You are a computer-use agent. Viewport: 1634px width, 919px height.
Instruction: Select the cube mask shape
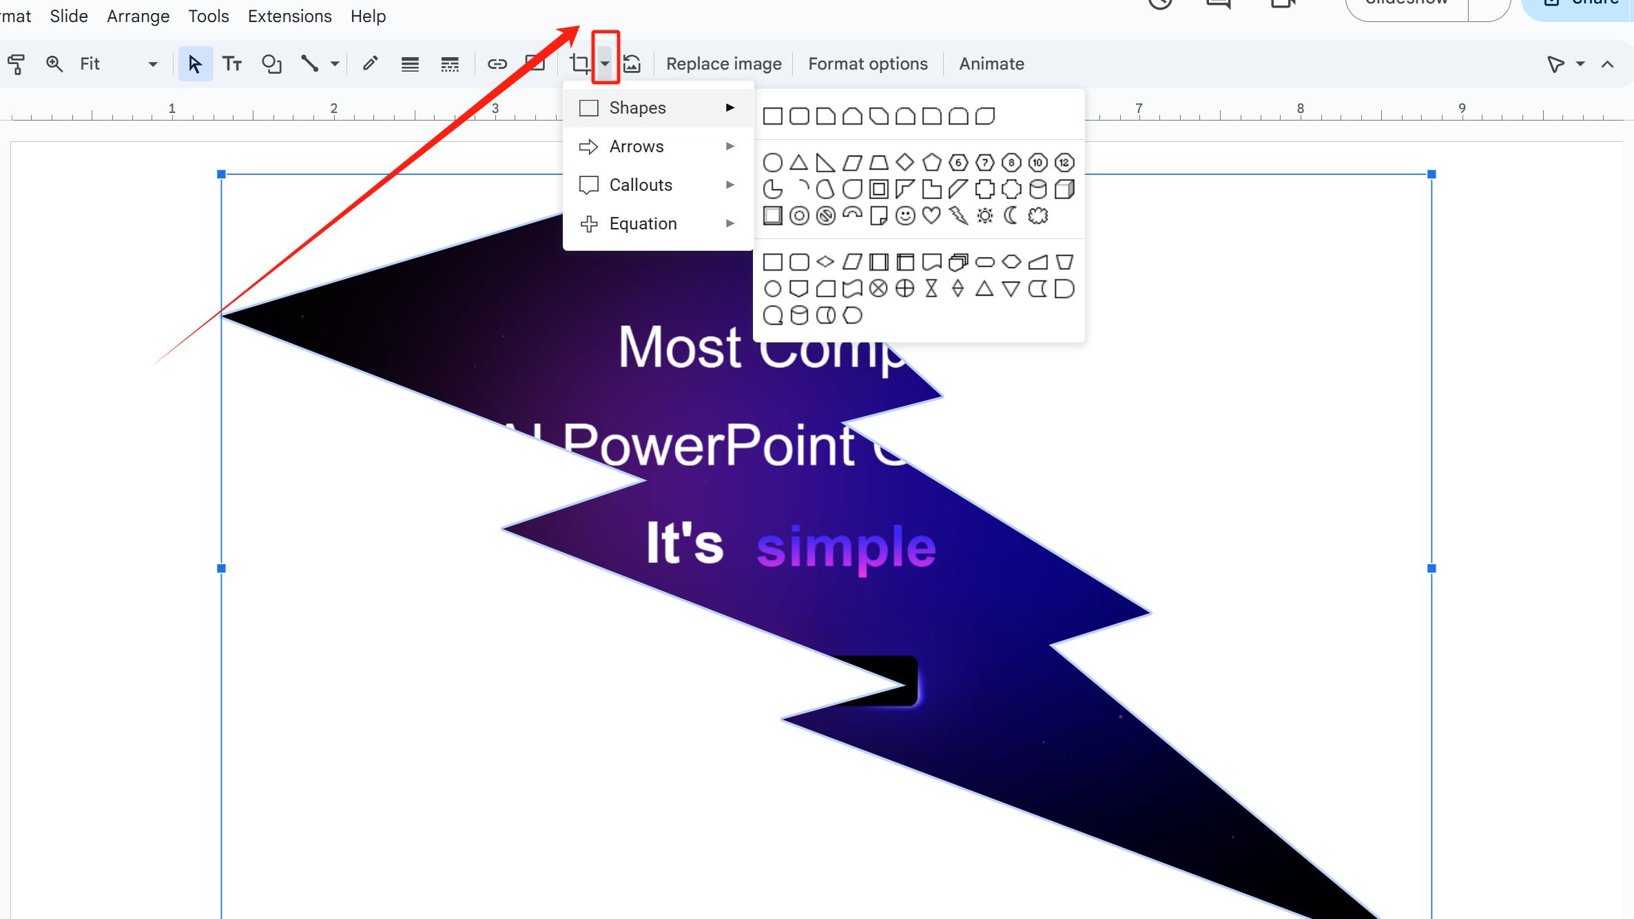[1064, 189]
